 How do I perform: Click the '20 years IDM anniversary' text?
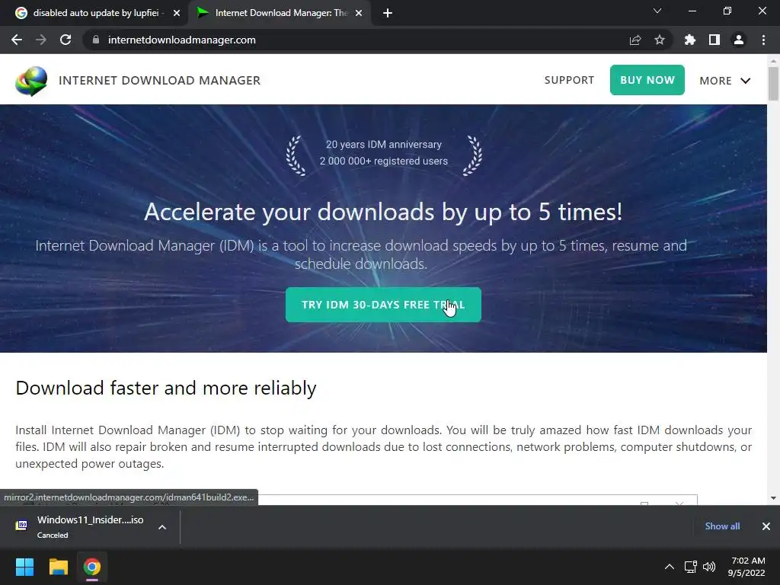click(x=384, y=144)
